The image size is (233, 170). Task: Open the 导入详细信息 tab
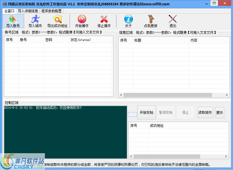[28, 11]
